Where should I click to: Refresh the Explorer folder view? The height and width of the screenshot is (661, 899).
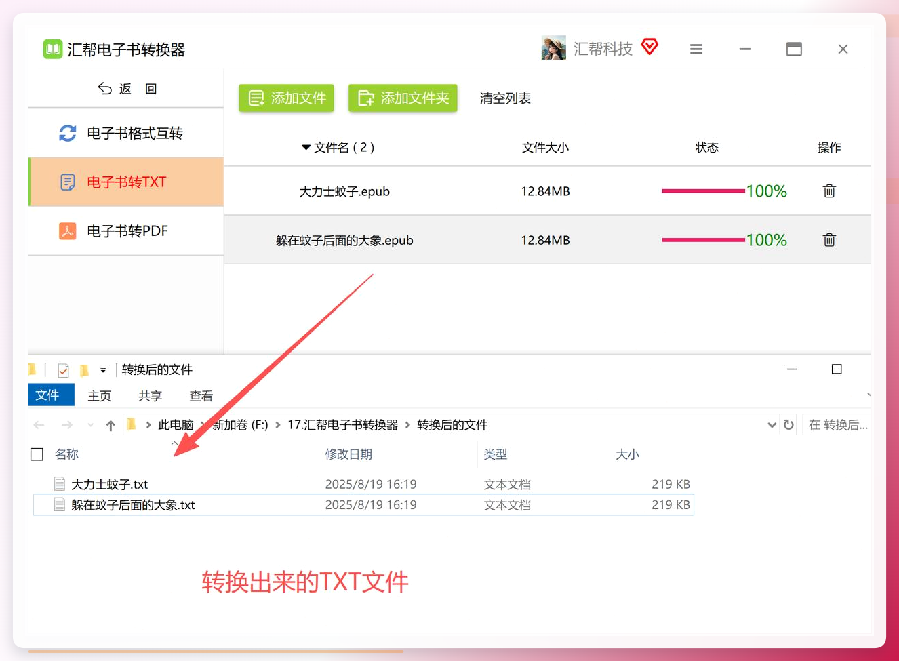[x=788, y=425]
